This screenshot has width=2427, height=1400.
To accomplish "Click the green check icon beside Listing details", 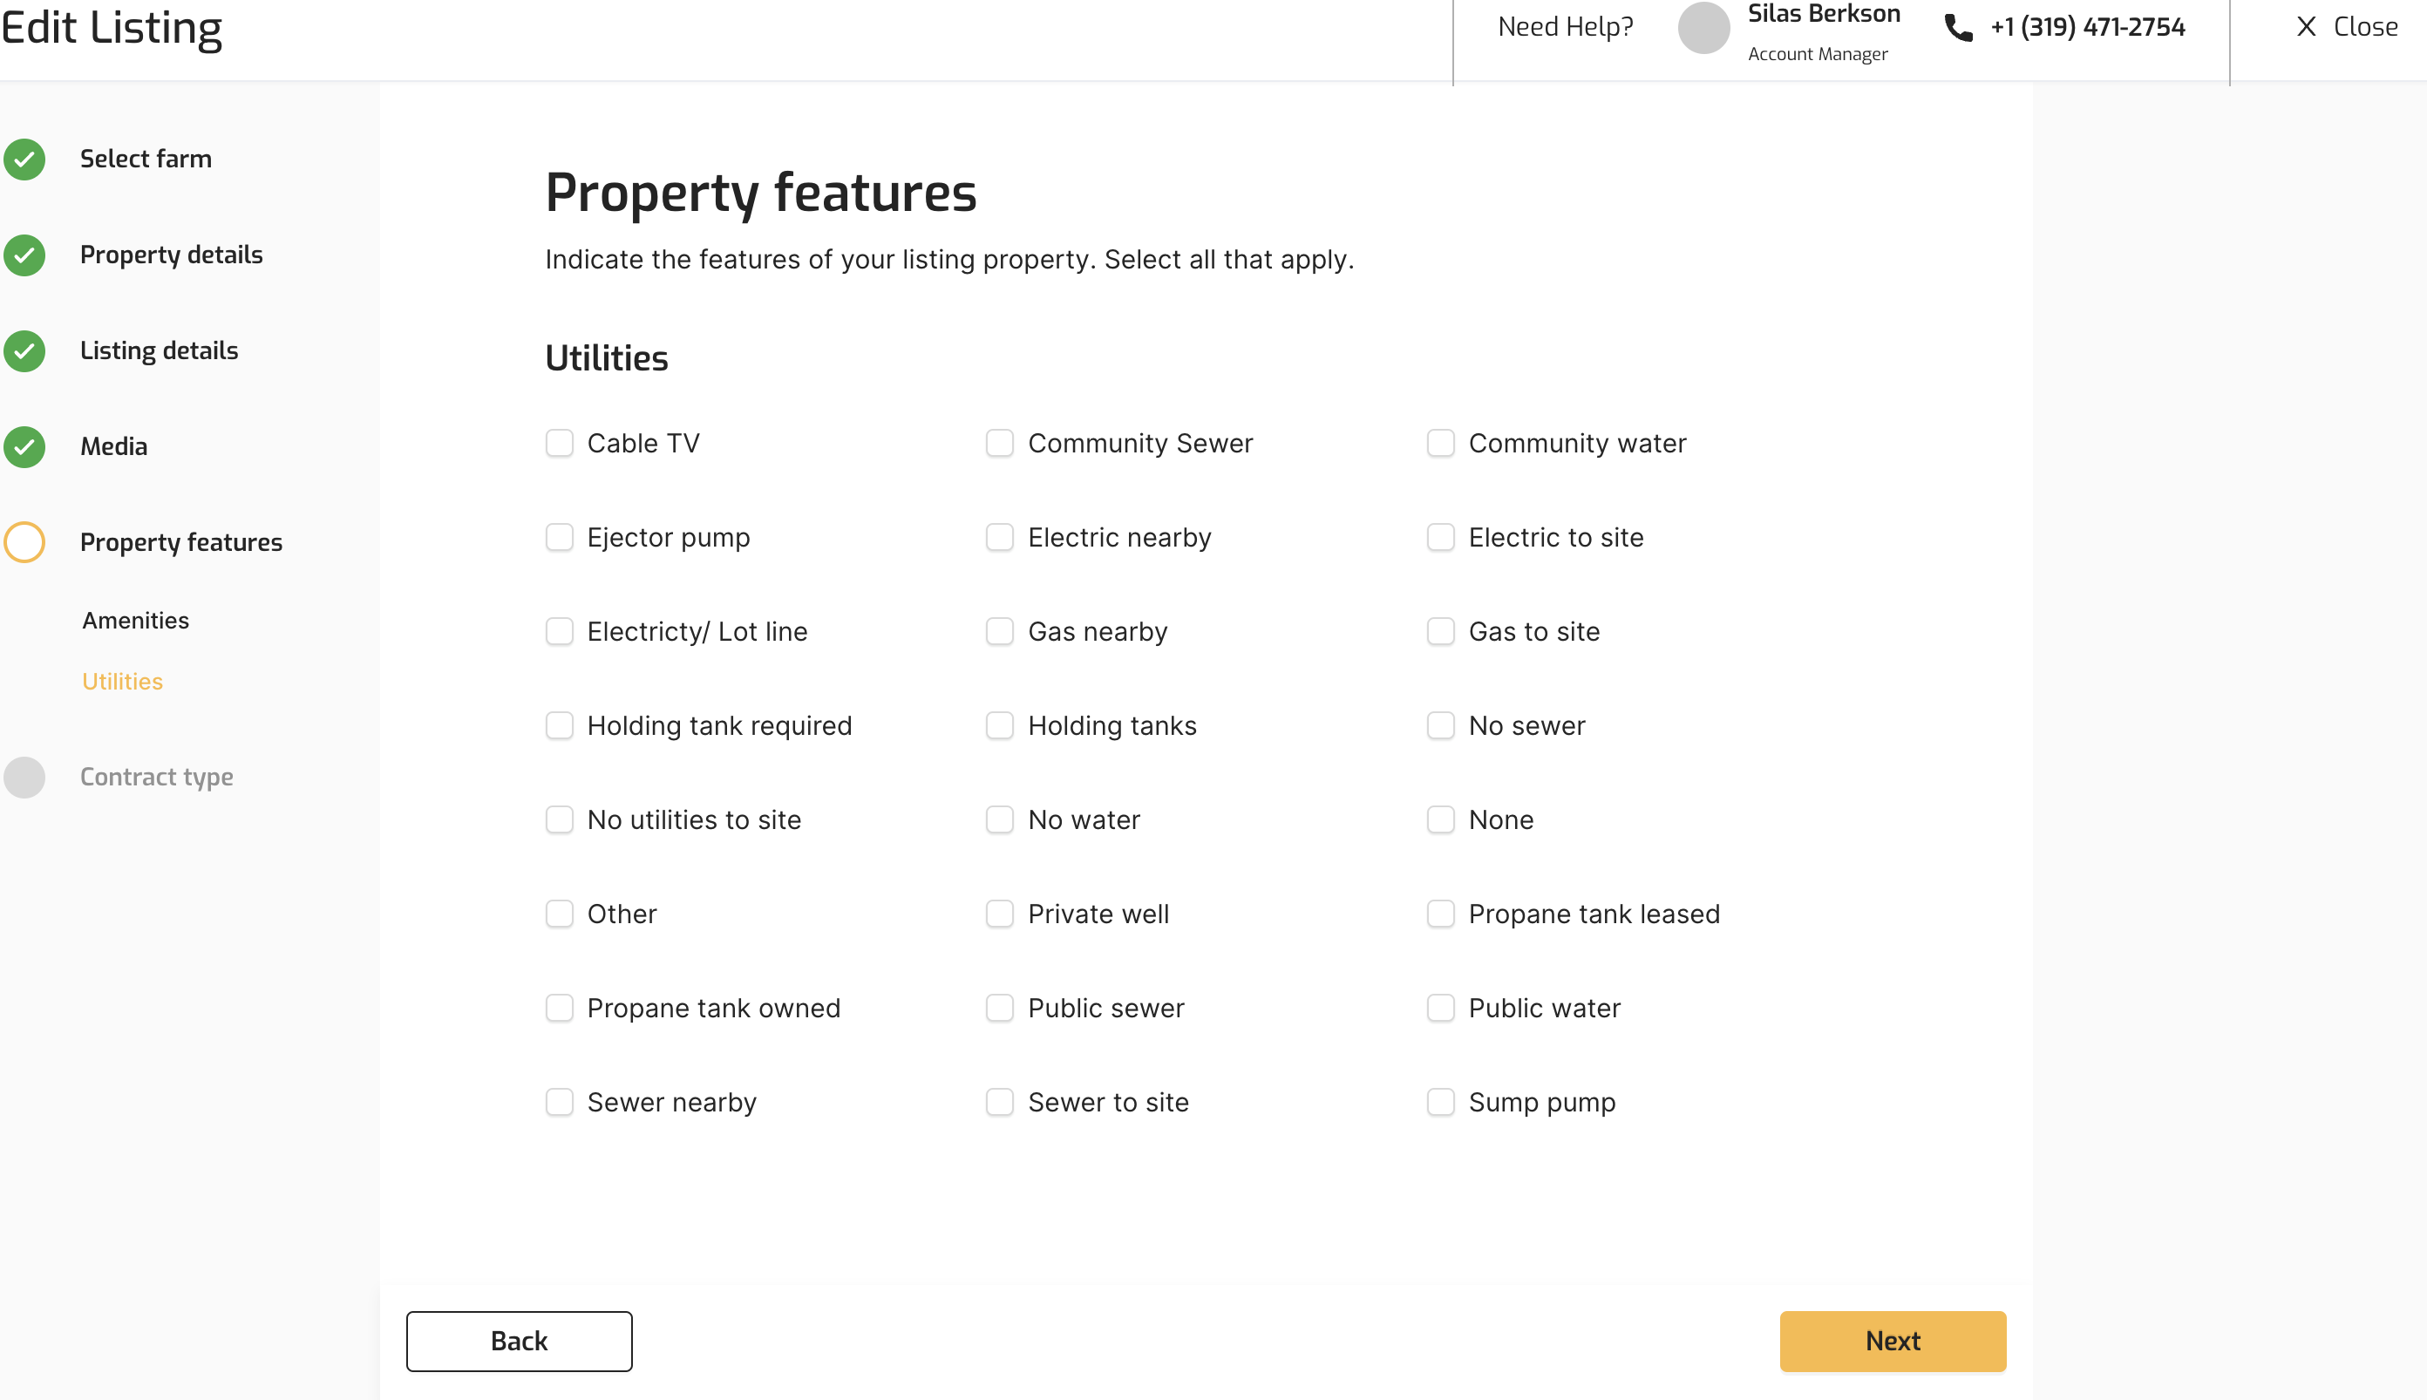I will point(25,351).
